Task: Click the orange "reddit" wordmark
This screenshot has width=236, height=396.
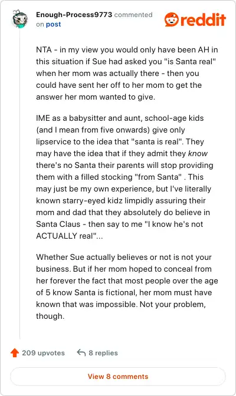Action: coord(203,19)
